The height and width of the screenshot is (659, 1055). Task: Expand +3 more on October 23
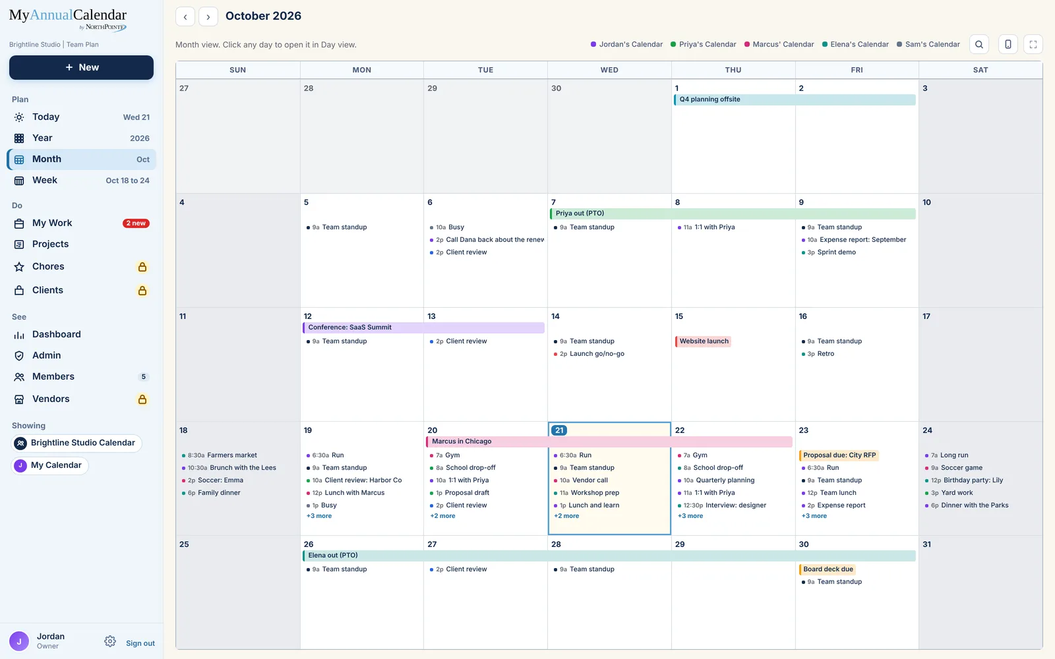point(814,516)
